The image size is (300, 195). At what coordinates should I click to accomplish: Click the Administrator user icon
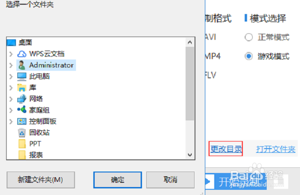click(22, 65)
